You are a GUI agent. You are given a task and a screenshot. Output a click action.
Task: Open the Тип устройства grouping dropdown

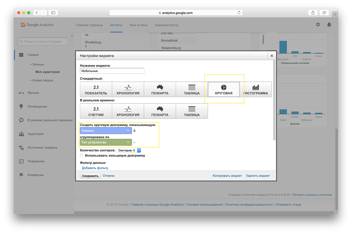point(106,142)
